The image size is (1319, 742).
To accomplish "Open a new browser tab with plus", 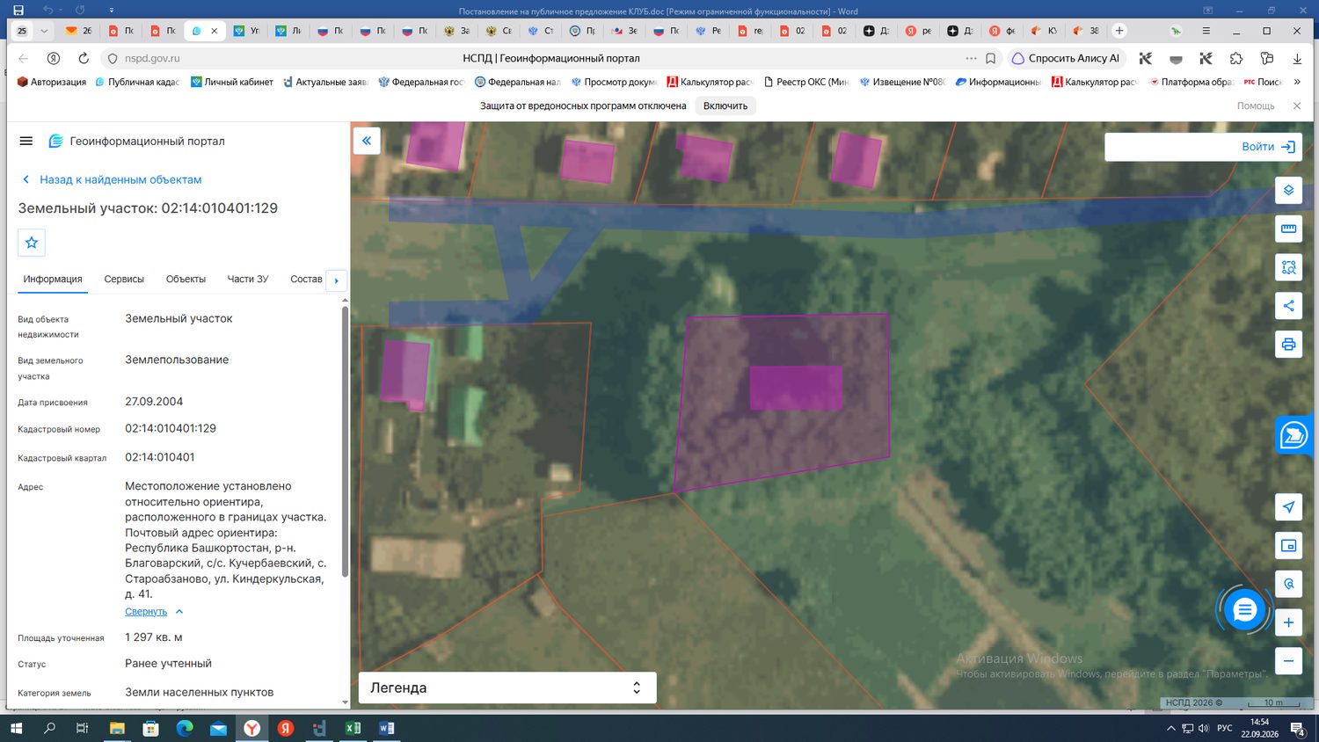I will 1119,31.
